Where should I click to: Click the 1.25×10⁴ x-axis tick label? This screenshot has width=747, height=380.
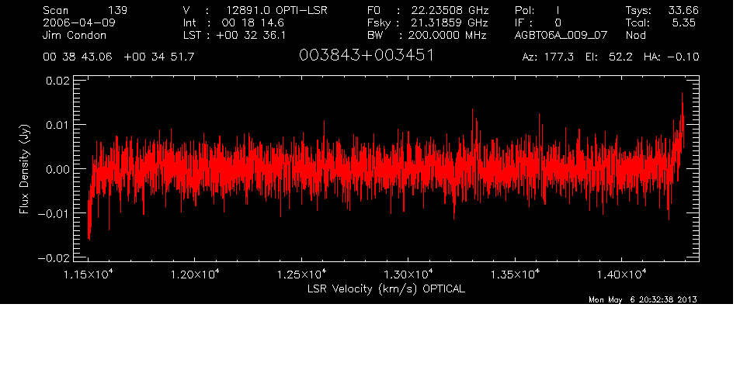pyautogui.click(x=301, y=274)
